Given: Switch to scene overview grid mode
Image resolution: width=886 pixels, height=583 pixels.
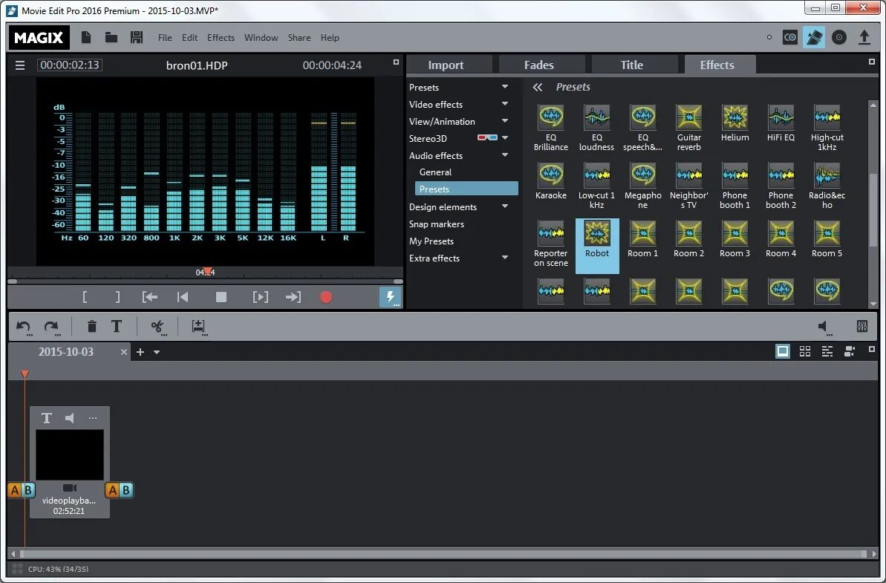Looking at the screenshot, I should point(805,351).
